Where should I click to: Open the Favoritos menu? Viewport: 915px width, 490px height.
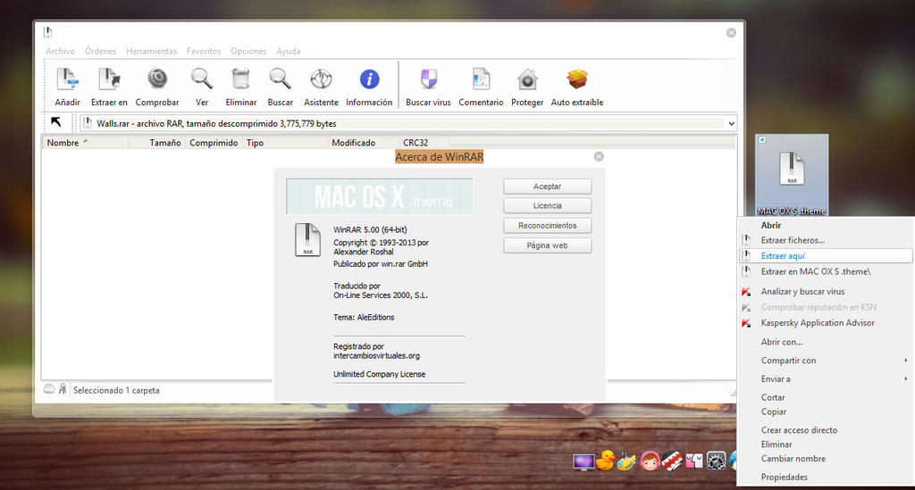[204, 51]
